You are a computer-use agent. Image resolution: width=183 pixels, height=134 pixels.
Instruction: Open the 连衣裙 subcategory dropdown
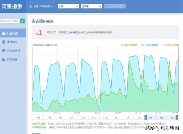tap(92, 6)
